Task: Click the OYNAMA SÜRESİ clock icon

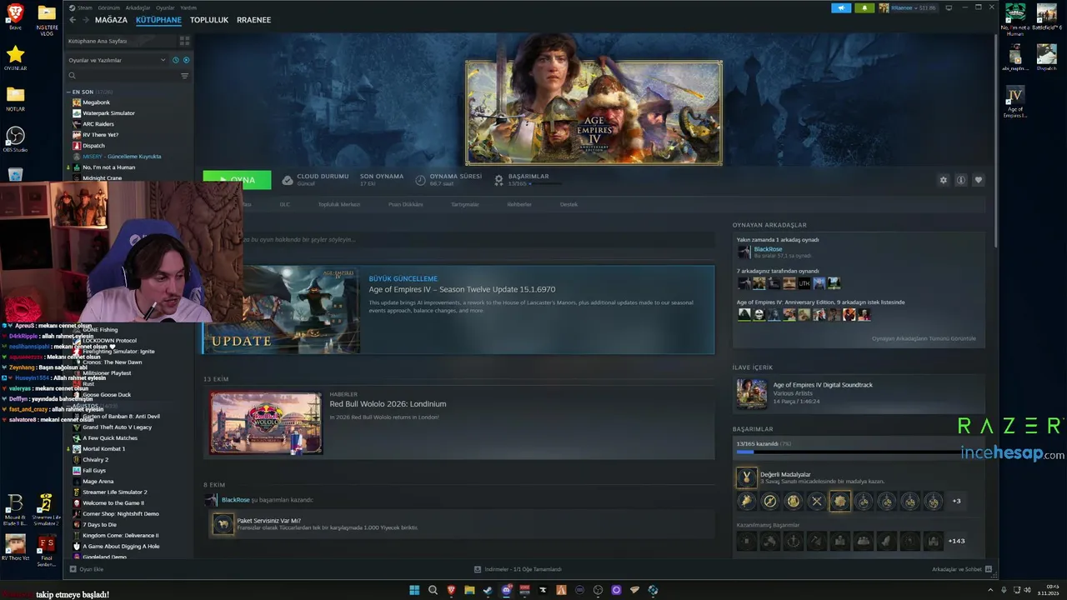Action: coord(421,180)
